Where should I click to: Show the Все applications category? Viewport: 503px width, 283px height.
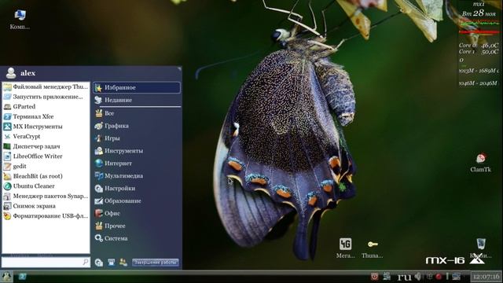(137, 113)
